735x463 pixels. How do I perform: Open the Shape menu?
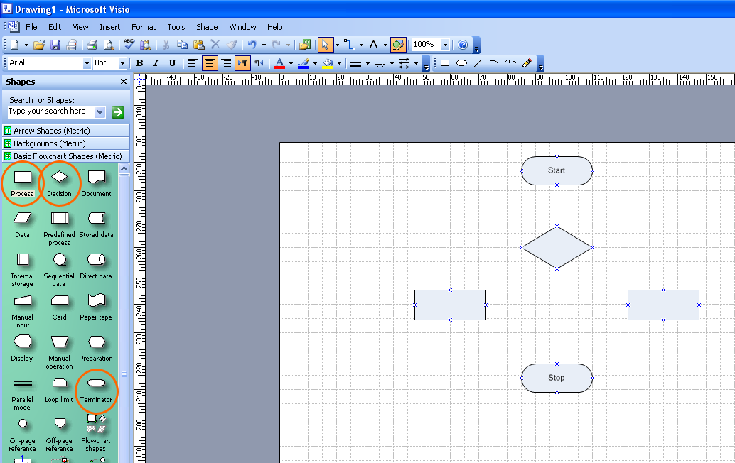tap(207, 27)
